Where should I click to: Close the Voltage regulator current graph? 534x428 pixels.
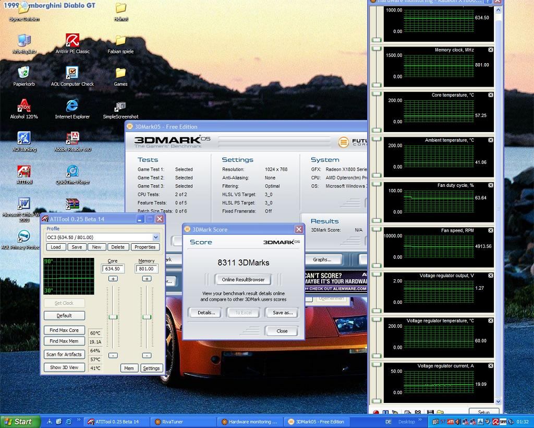click(491, 366)
